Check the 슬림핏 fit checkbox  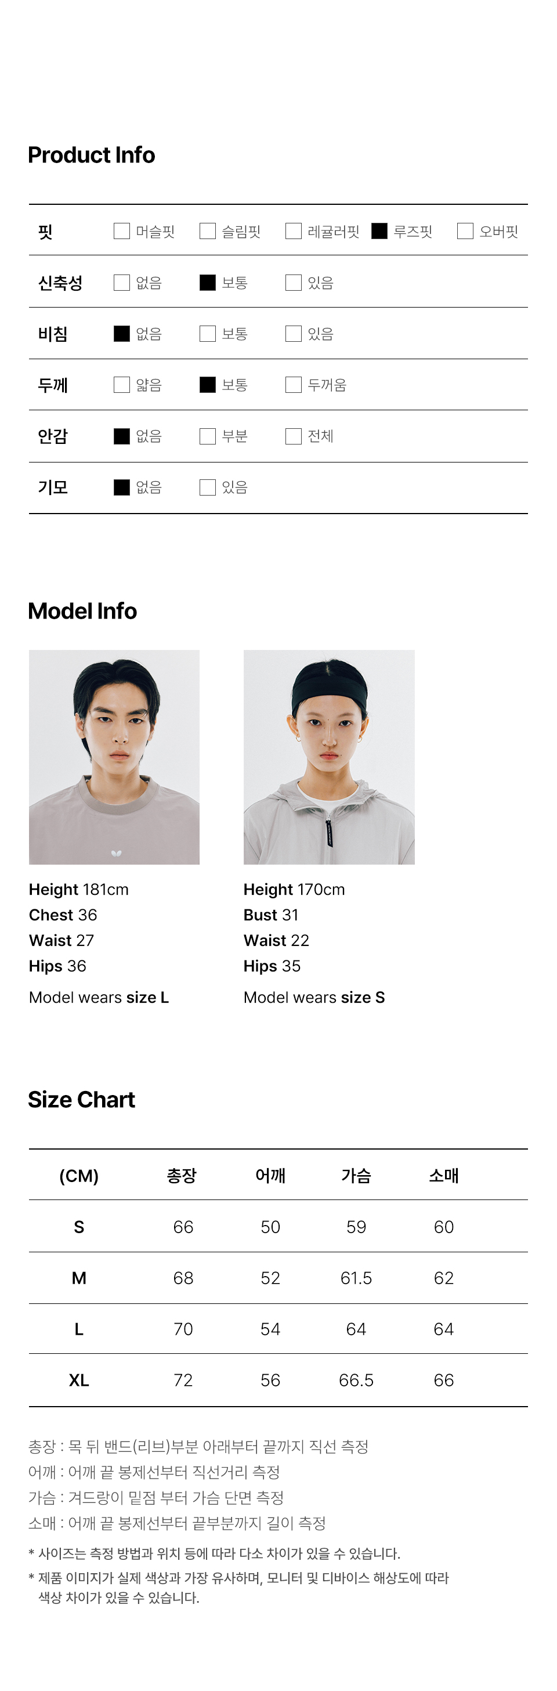(207, 231)
